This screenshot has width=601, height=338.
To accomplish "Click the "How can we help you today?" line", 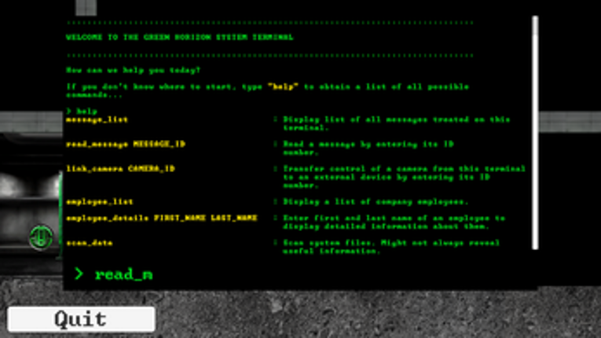I will tap(133, 70).
